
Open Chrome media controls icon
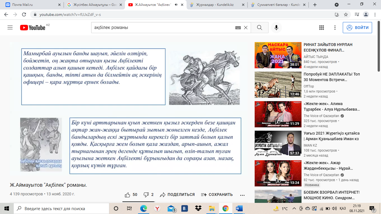click(x=357, y=14)
